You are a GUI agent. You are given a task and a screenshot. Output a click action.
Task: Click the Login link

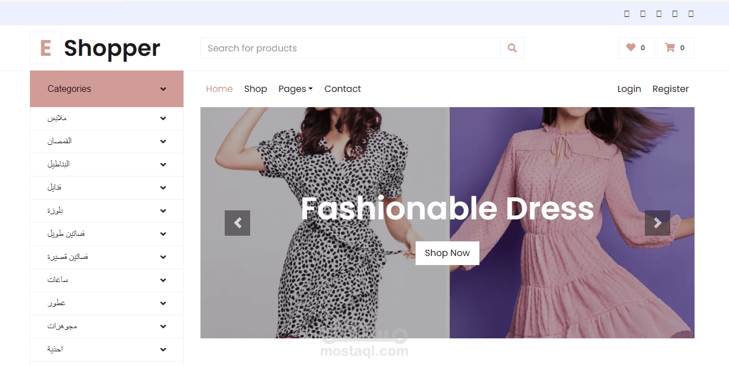tap(629, 89)
